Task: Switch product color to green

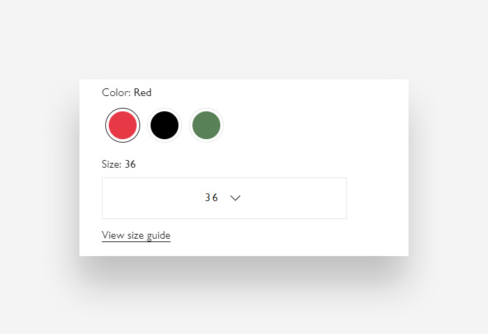Action: tap(206, 125)
